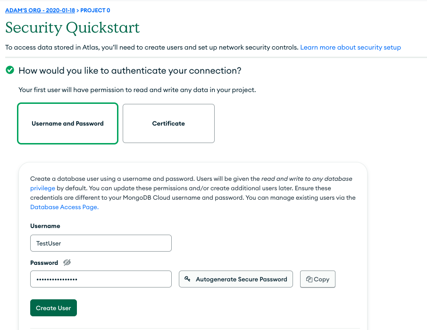427x330 pixels.
Task: Select the Username and Password authentication option
Action: [x=67, y=124]
